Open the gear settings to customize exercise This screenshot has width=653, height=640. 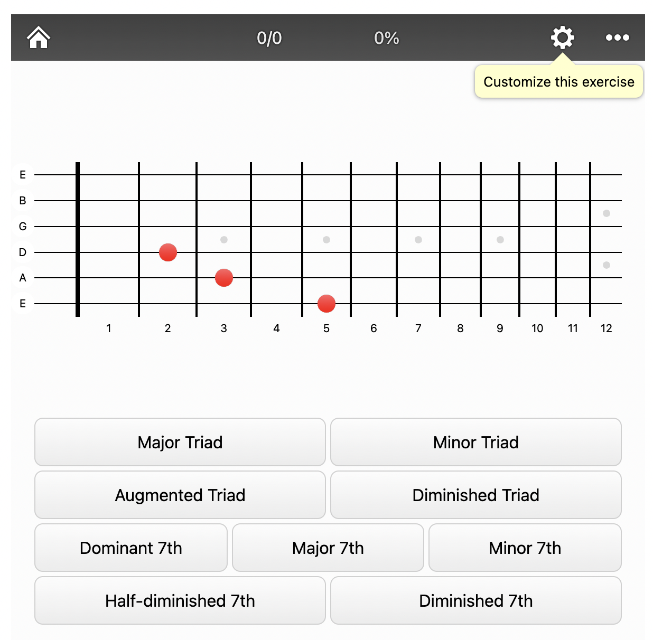(562, 37)
